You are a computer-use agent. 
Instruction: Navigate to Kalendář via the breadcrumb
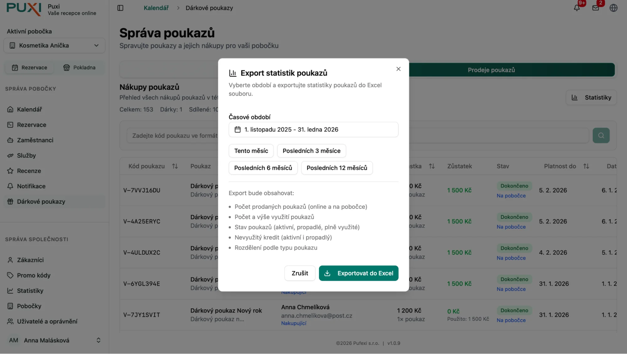point(156,8)
